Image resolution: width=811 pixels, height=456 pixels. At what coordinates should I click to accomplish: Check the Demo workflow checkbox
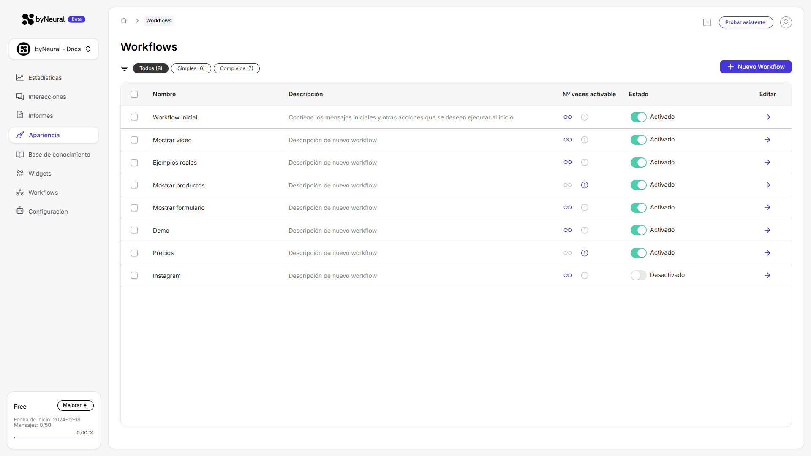pyautogui.click(x=134, y=231)
